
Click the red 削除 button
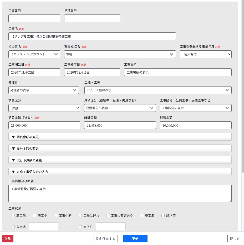(x=8, y=239)
